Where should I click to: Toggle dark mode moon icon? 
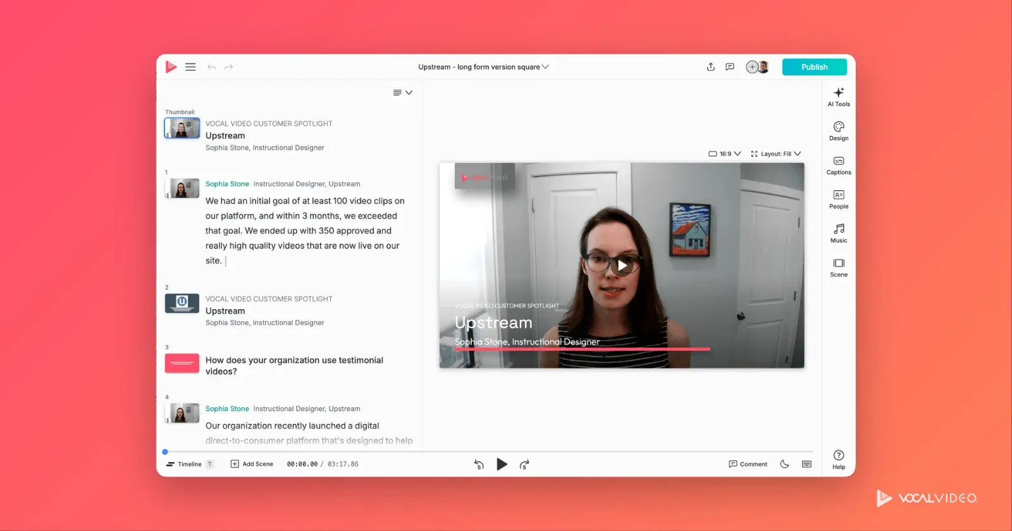click(784, 464)
